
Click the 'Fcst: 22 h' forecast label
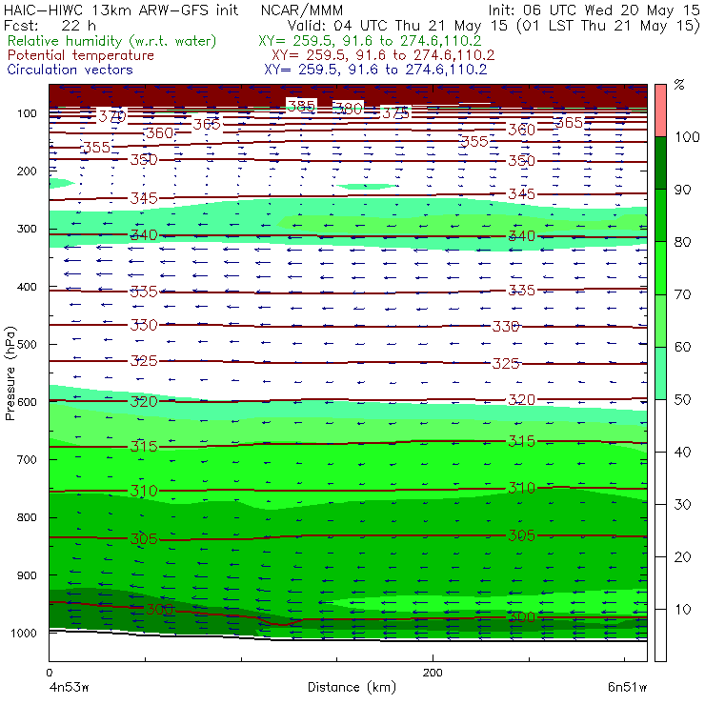[x=50, y=26]
